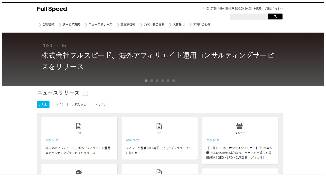Image resolution: width=326 pixels, height=177 pixels.
Task: Click the banner headline about 海外アフィリエイト
Action: 158,61
